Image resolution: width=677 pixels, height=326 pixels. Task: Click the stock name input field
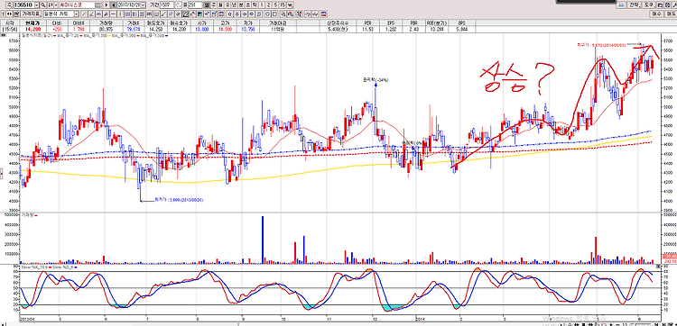78,5
